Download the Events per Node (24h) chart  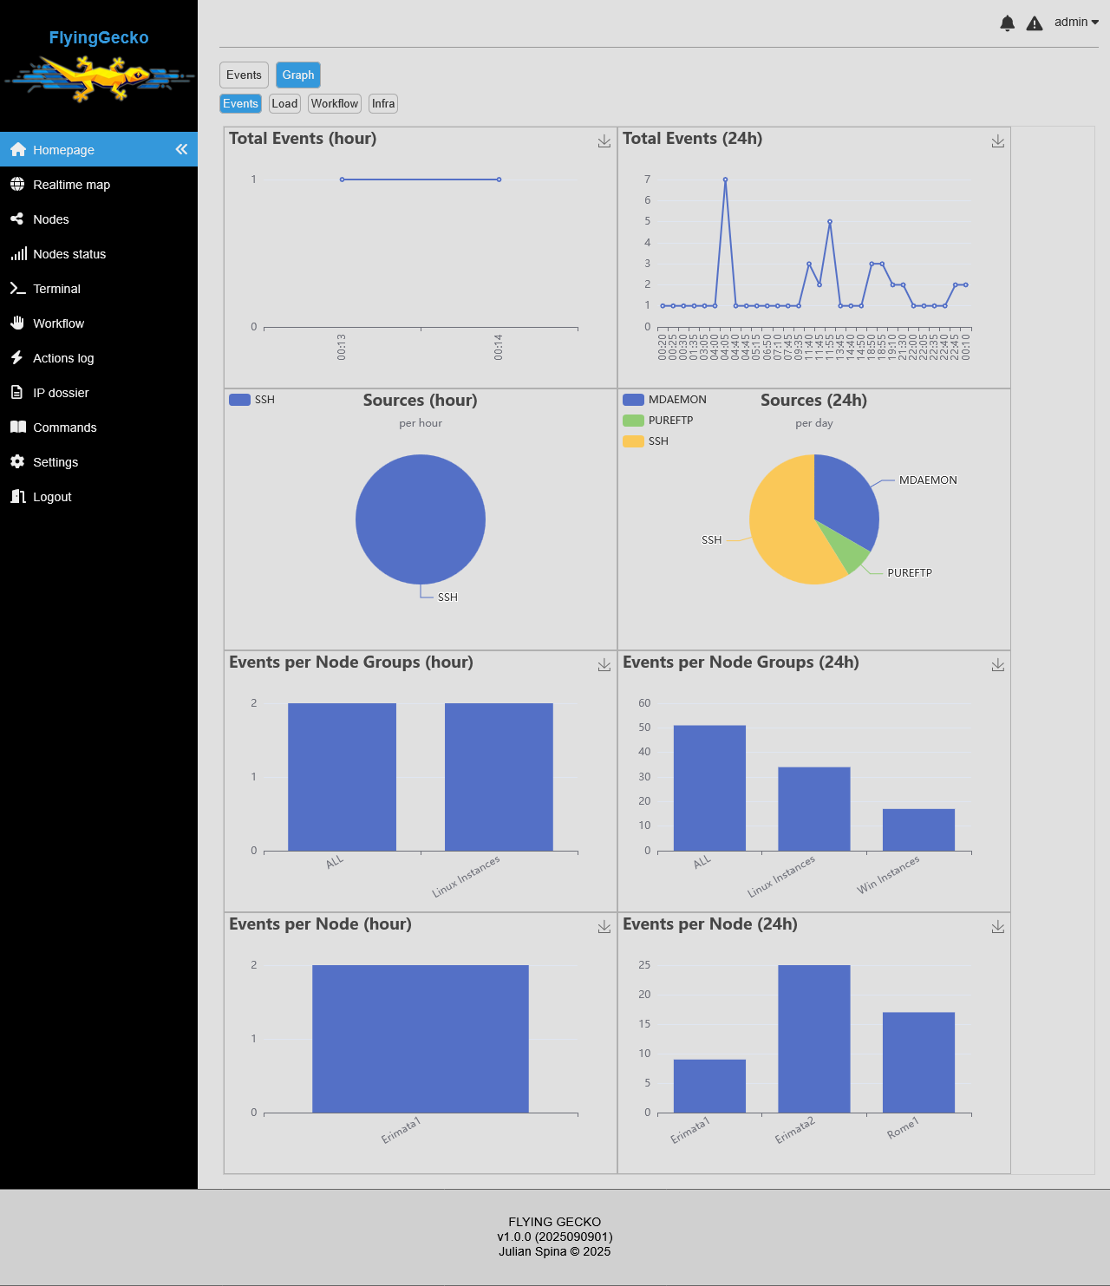coord(998,927)
